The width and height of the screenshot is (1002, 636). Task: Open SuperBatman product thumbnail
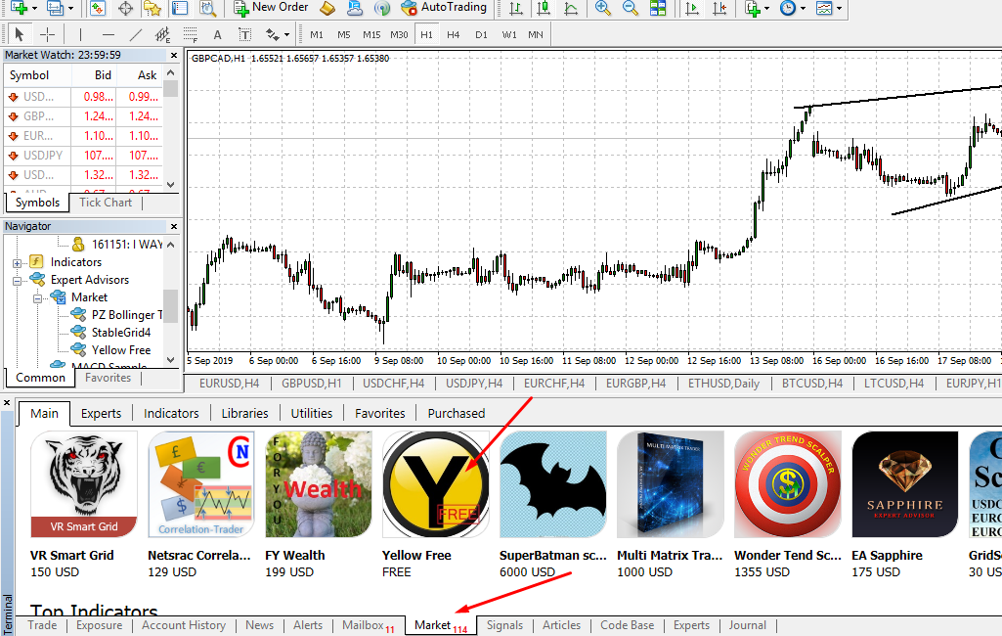[x=552, y=484]
